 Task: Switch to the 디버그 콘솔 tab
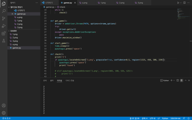coord(70,80)
